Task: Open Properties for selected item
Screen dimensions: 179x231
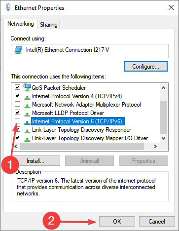Action: (x=143, y=161)
